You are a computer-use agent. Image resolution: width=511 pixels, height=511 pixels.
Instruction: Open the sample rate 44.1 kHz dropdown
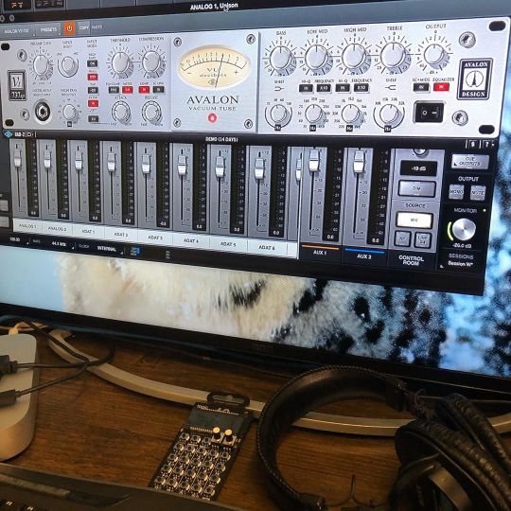click(x=59, y=244)
